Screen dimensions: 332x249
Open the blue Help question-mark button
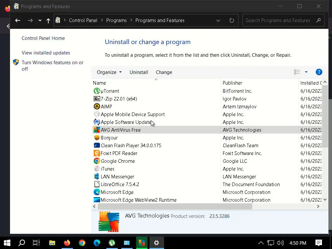coord(319,72)
